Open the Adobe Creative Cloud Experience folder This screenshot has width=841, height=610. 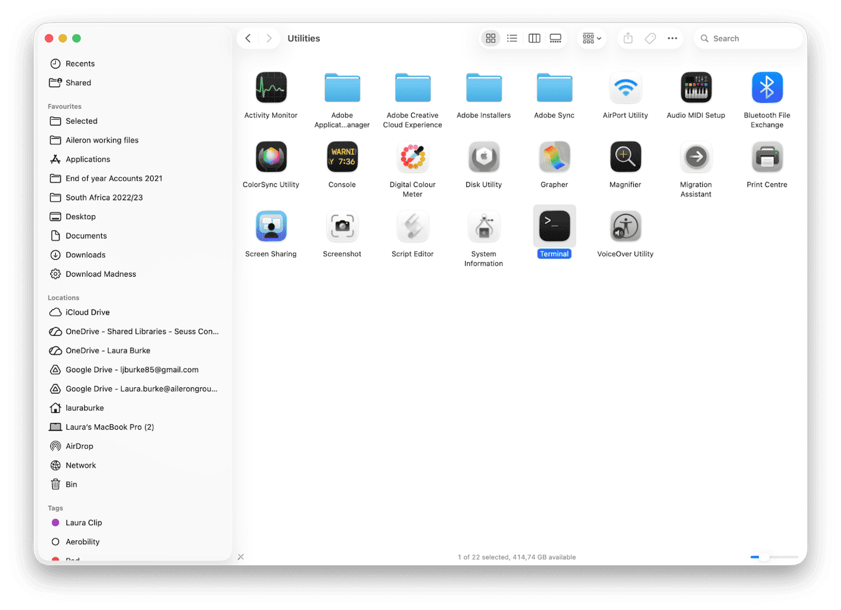[x=412, y=87]
